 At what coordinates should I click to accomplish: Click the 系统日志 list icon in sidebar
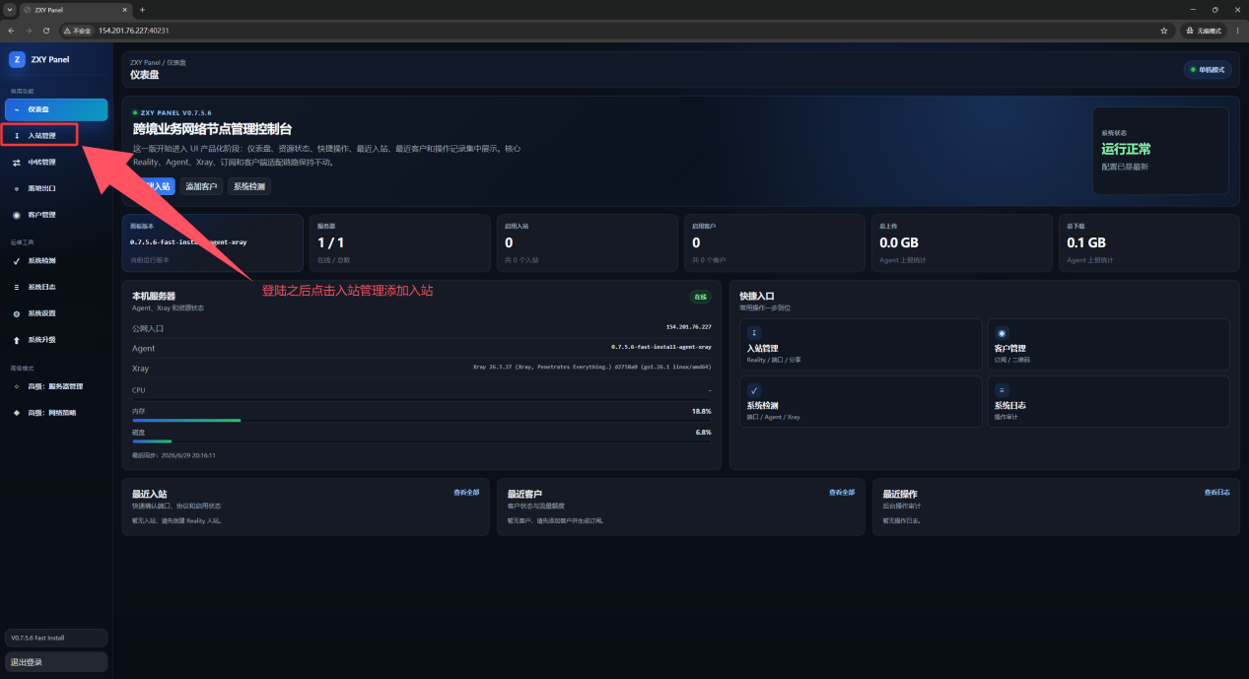point(17,287)
